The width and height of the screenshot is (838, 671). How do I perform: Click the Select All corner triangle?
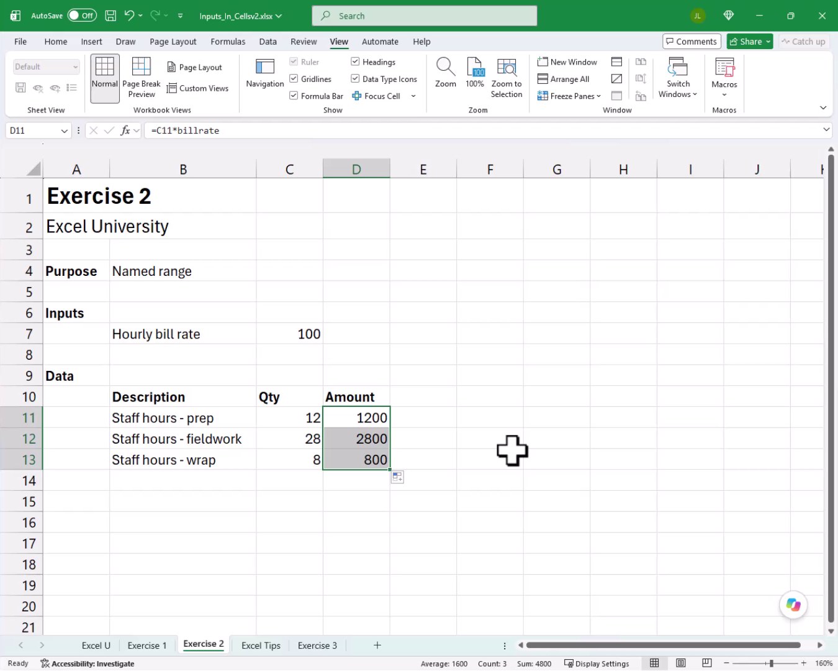click(x=34, y=168)
